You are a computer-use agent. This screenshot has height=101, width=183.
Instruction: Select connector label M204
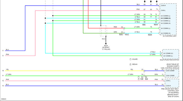pyautogui.click(x=150, y=34)
